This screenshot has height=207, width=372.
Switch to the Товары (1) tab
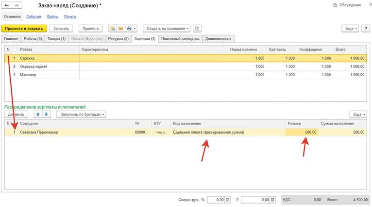[x=56, y=39]
